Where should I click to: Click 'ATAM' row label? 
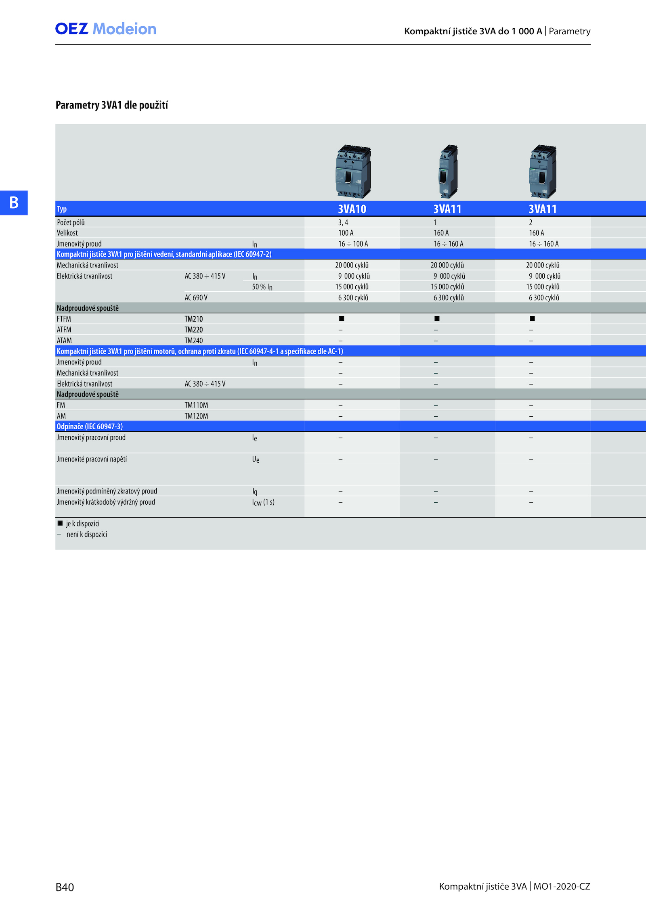64,341
